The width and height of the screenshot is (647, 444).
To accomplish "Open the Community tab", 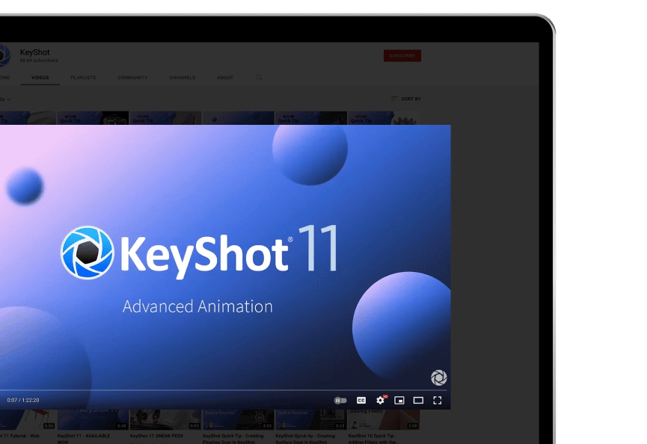I will click(x=132, y=78).
